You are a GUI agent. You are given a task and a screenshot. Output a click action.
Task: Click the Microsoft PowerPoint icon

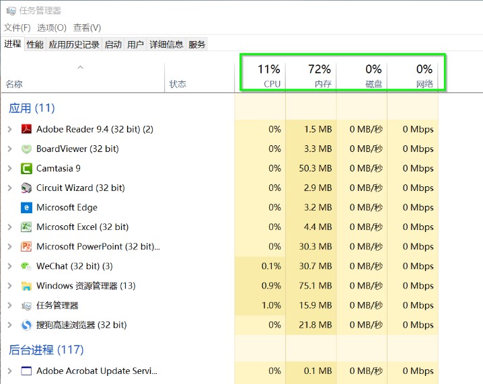[x=26, y=247]
